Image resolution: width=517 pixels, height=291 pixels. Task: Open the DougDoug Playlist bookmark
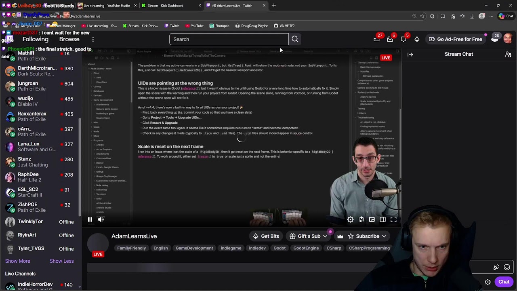[x=251, y=26]
